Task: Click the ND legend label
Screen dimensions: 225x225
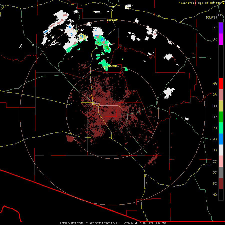Action: pyautogui.click(x=214, y=195)
